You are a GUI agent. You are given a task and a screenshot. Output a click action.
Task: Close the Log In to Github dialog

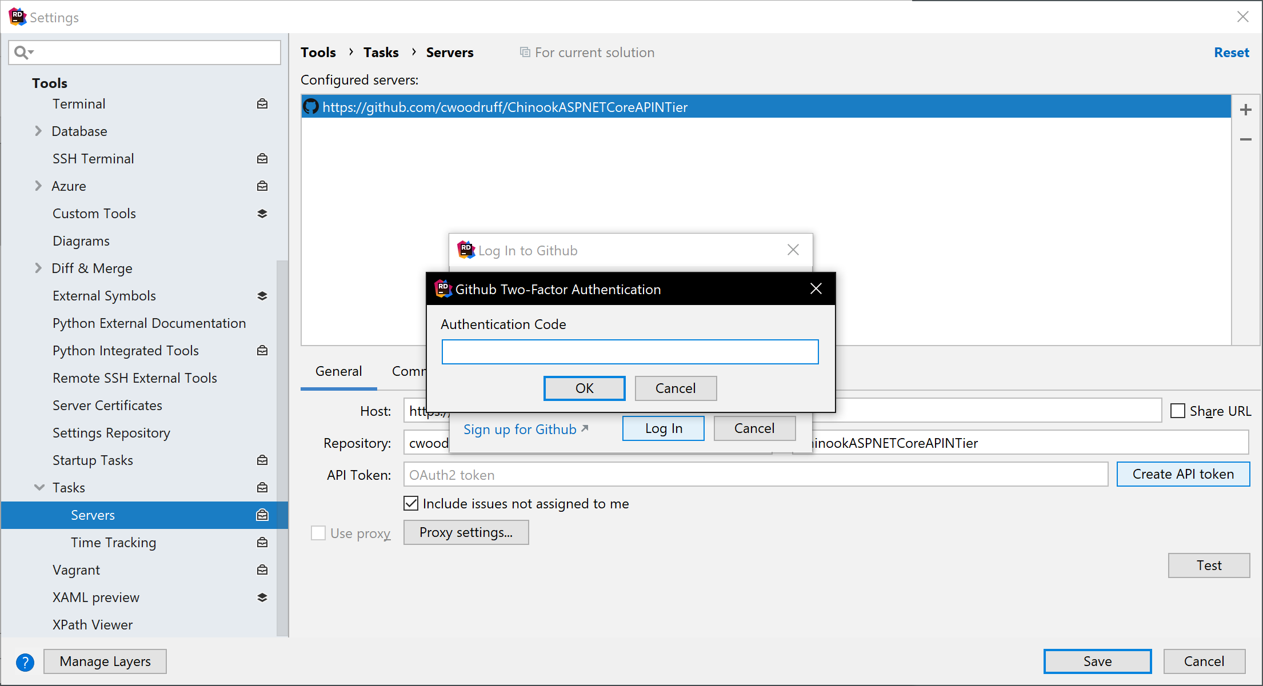click(x=793, y=250)
